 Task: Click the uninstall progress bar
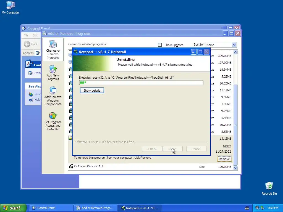tap(141, 83)
